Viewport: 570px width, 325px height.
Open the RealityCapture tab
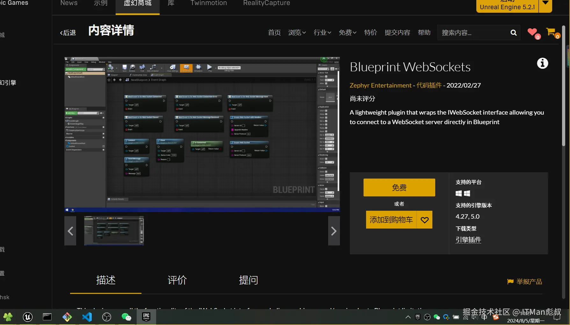coord(267,3)
